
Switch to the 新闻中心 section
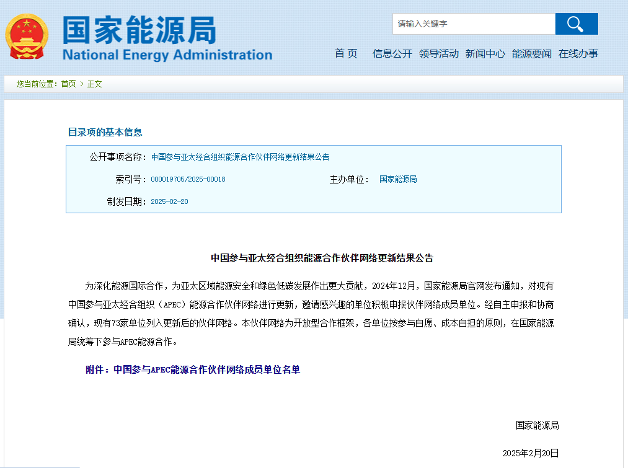pos(485,54)
